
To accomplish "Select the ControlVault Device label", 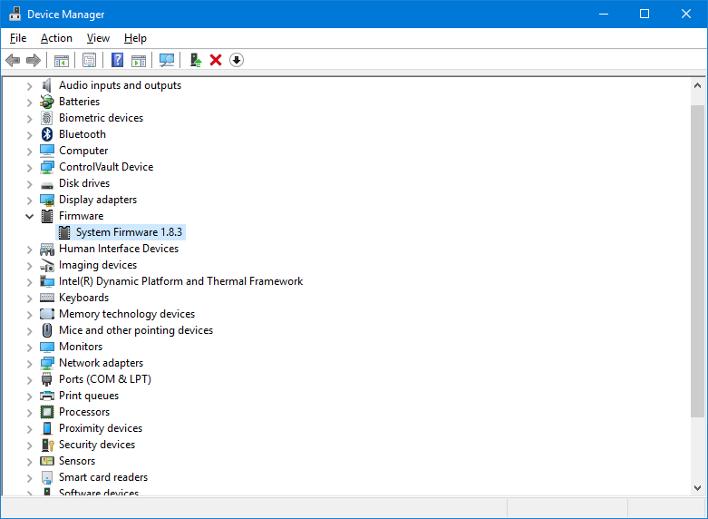I will tap(106, 167).
